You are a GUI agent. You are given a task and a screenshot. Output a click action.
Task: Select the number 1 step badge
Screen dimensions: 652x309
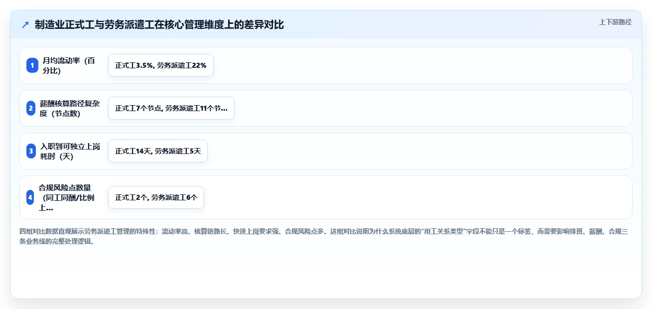click(x=32, y=65)
